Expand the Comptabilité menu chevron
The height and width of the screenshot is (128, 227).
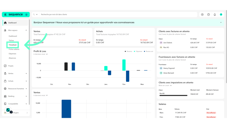tap(26, 104)
